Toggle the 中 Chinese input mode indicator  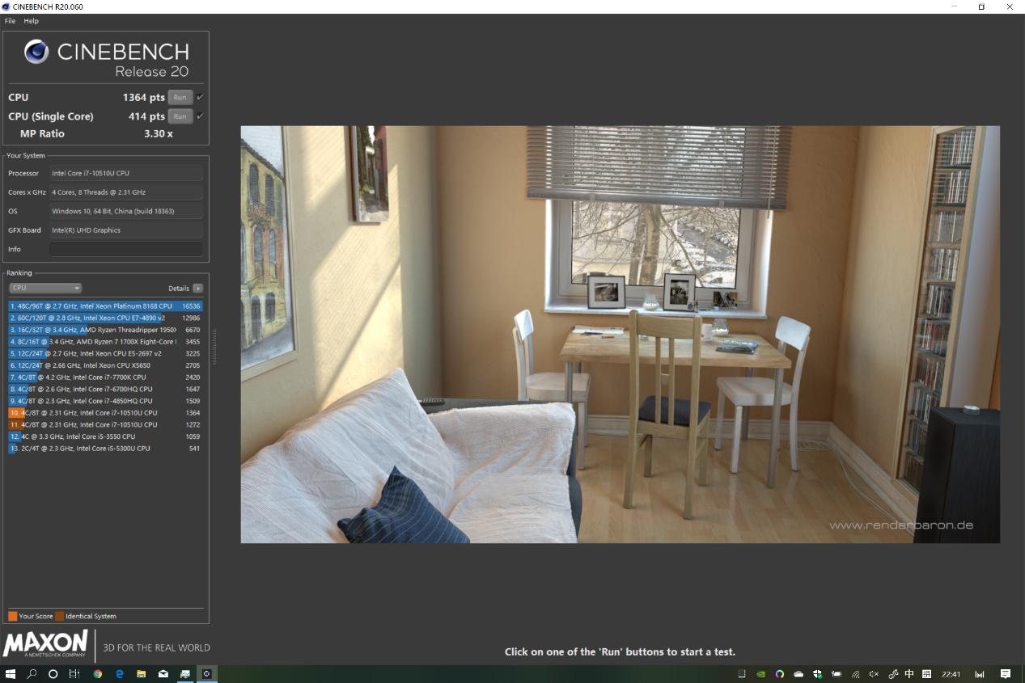pyautogui.click(x=909, y=673)
